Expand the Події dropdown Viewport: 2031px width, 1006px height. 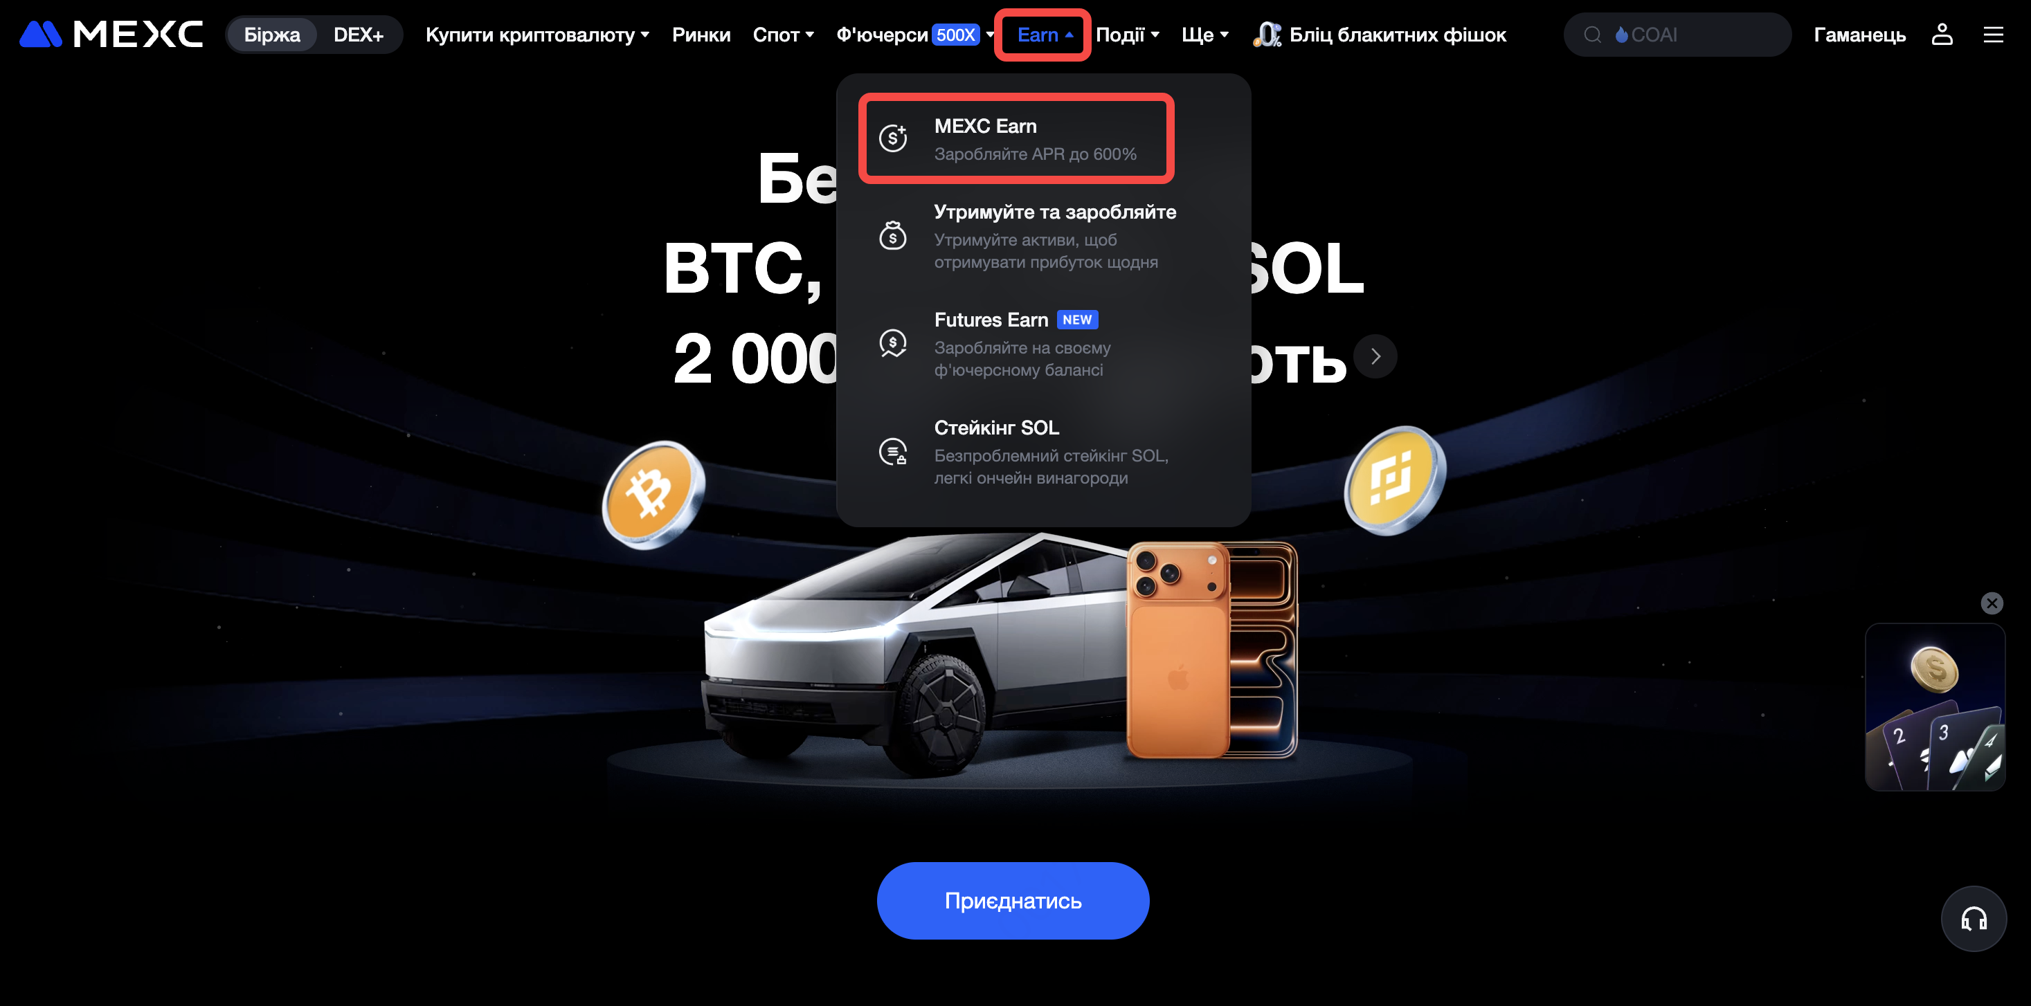pos(1128,35)
